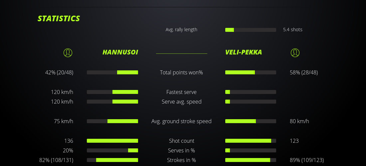Click Veli-Pekka's Fastest serve bar
The image size is (366, 166).
[251, 92]
